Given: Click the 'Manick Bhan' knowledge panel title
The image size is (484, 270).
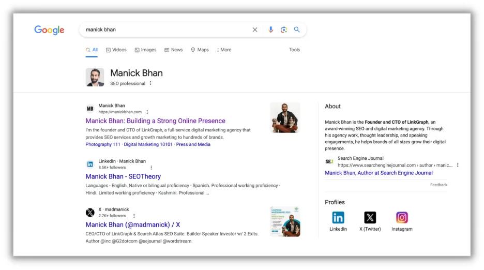Looking at the screenshot, I should click(x=137, y=73).
